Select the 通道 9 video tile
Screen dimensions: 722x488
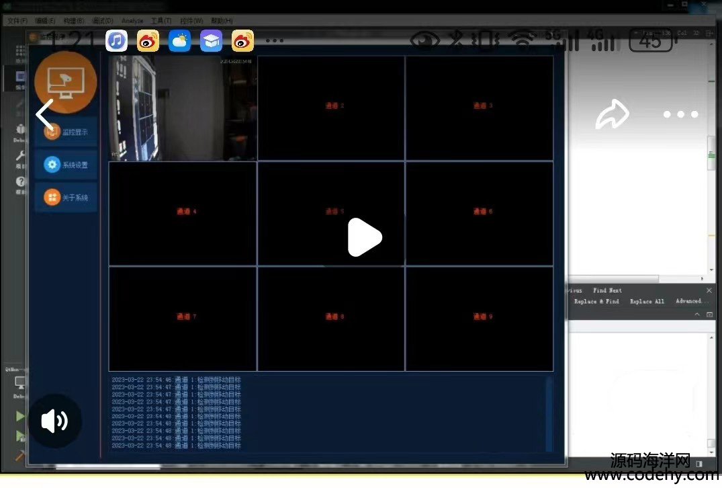click(480, 319)
